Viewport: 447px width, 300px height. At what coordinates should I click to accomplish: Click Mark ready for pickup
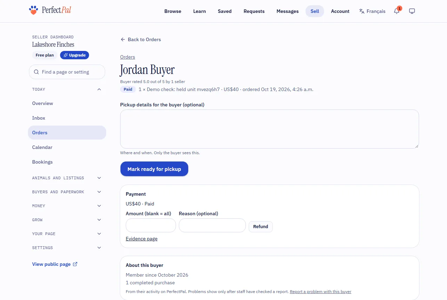pyautogui.click(x=154, y=169)
